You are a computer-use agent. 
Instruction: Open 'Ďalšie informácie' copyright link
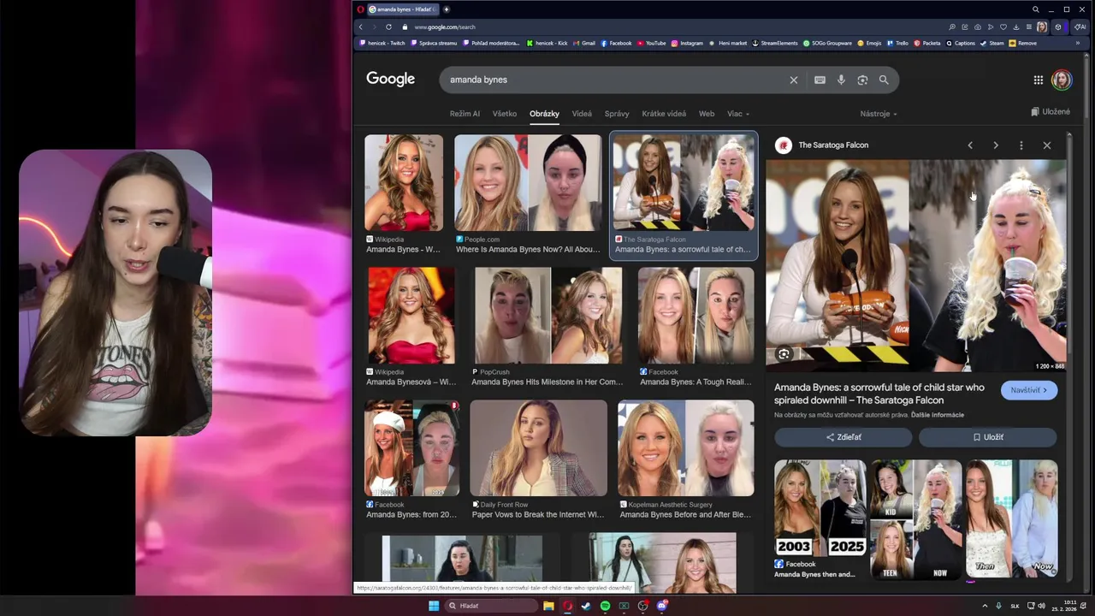938,415
